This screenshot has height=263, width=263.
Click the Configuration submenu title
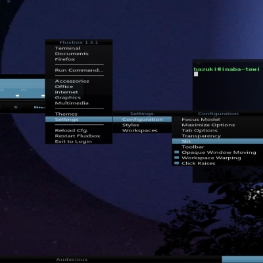click(x=218, y=114)
